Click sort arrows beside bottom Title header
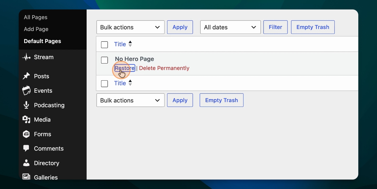 (130, 83)
